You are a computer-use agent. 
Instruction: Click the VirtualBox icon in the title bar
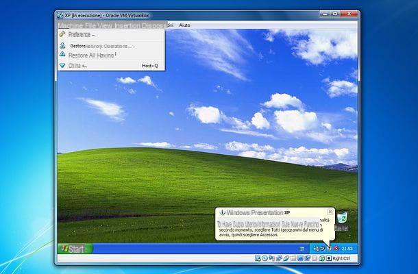60,15
